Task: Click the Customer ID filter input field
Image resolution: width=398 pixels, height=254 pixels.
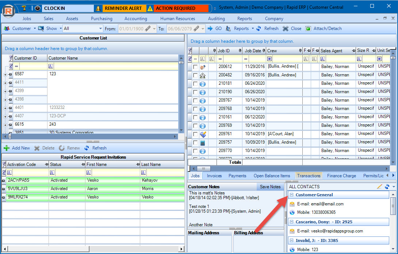Action: tap(34, 66)
